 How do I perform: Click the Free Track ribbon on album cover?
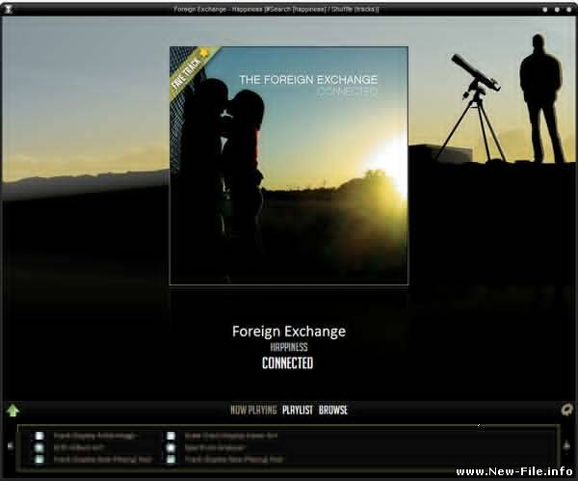[190, 67]
